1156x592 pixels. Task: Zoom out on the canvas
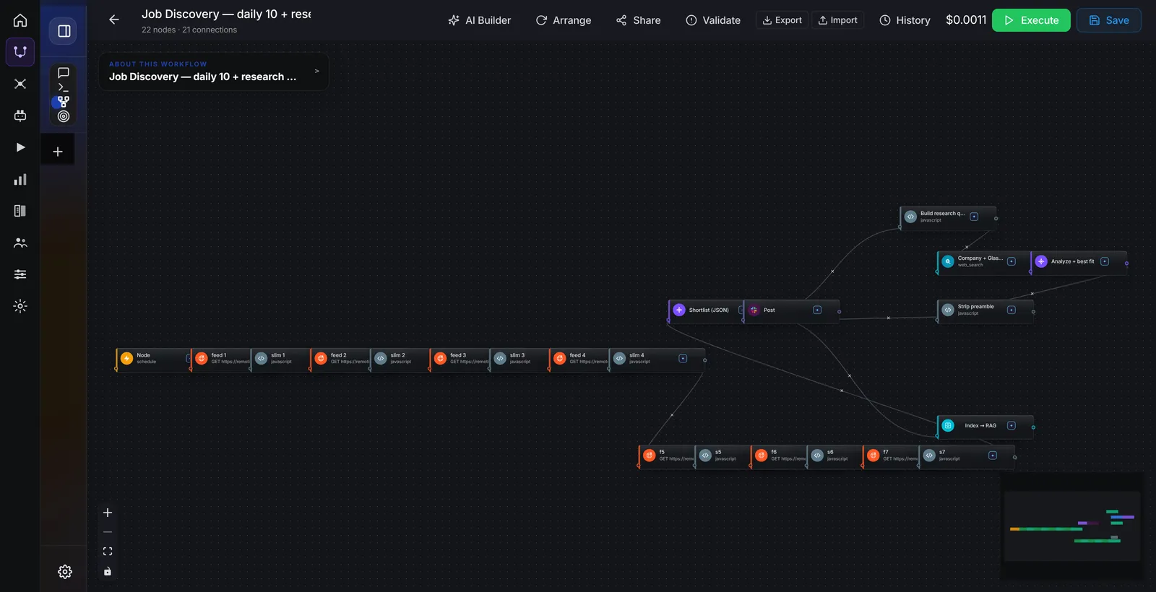pos(108,532)
